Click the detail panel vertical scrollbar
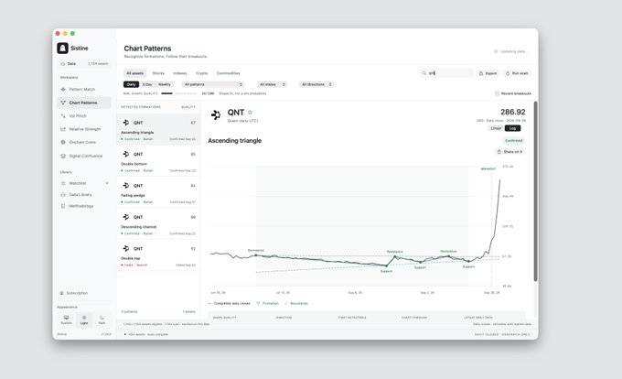This screenshot has width=622, height=379. coord(535,191)
